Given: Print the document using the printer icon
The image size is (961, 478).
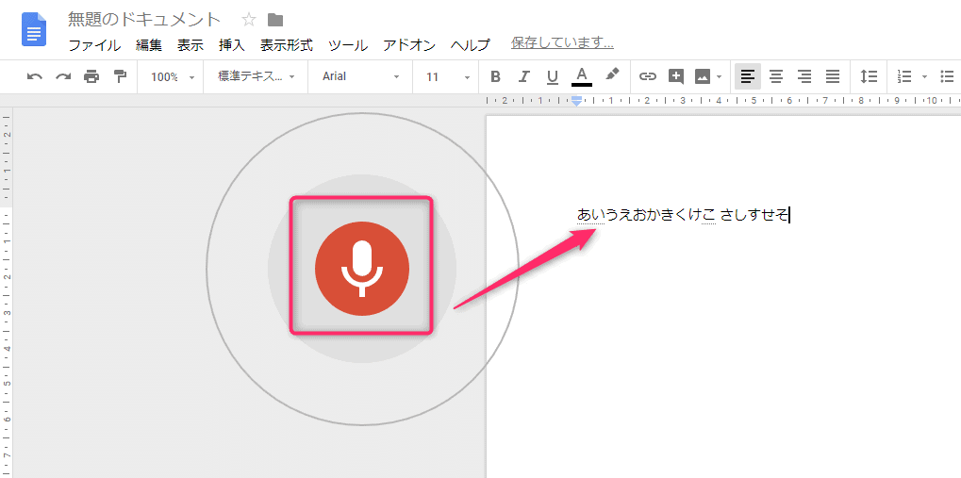Looking at the screenshot, I should (x=91, y=76).
